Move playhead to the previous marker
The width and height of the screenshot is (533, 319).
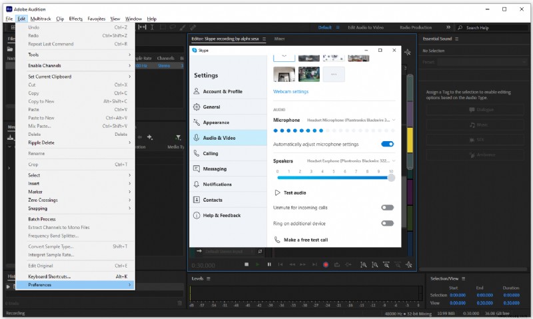click(280, 264)
